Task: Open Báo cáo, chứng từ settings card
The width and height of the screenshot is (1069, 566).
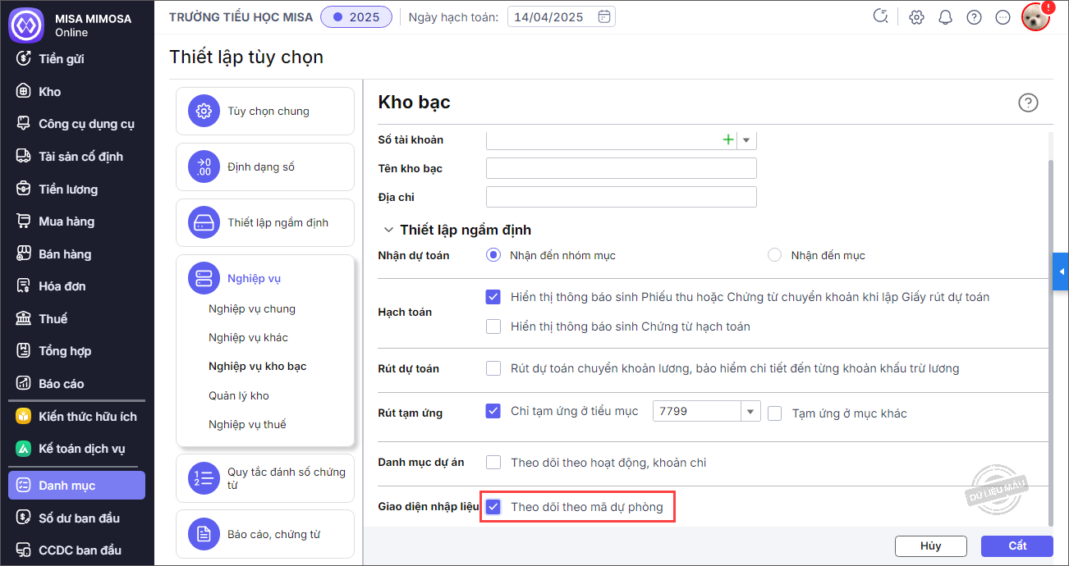Action: tap(265, 535)
